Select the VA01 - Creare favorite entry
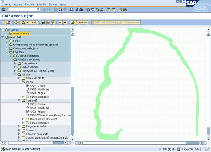The image size is (211, 152). pos(21,33)
